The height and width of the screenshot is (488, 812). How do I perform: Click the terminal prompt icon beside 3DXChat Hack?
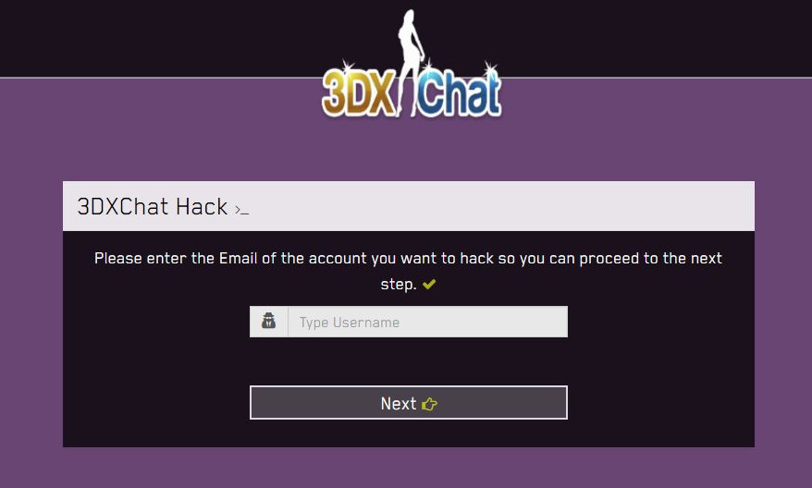[x=241, y=210]
